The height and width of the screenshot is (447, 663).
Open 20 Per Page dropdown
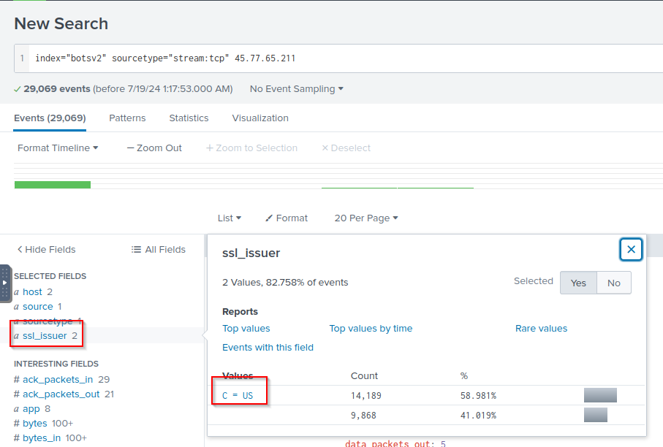pyautogui.click(x=365, y=218)
